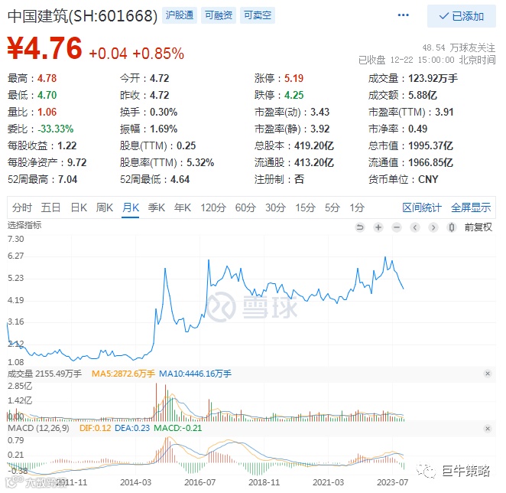Viewport: 506px width, 493px height.
Task: Switch to the 季K chart tab
Action: click(157, 207)
